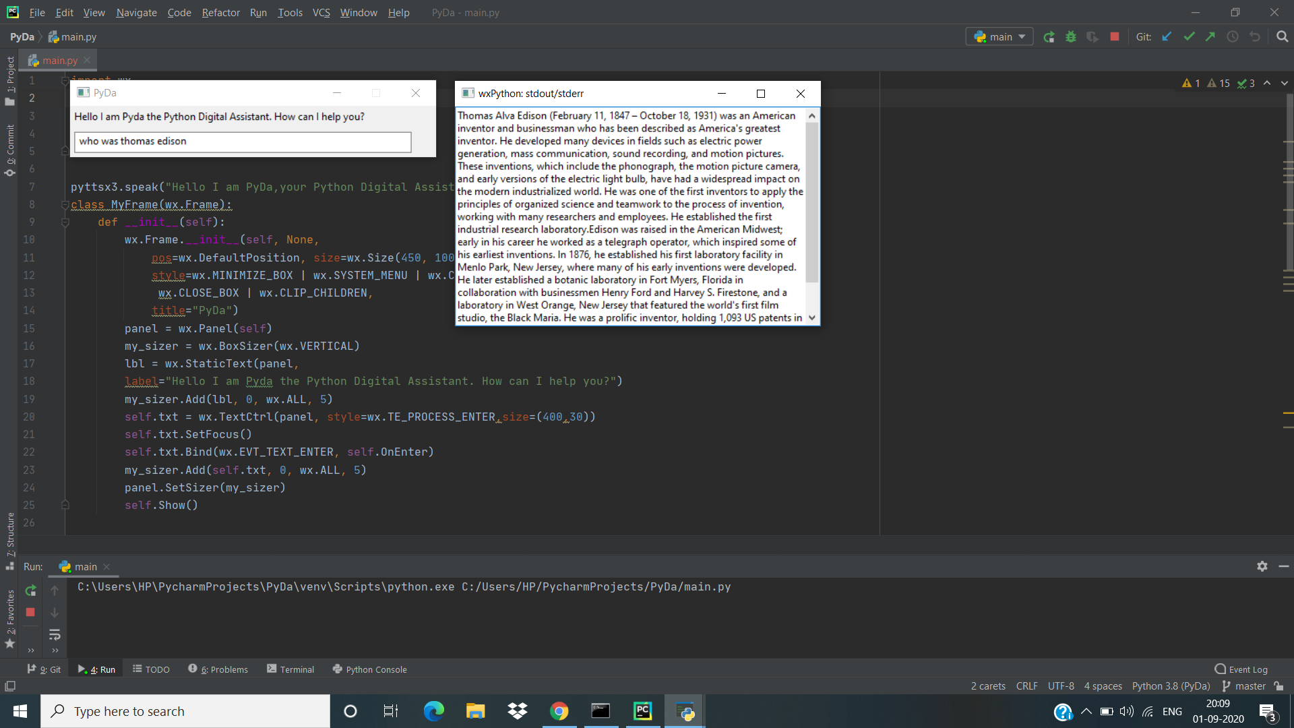The height and width of the screenshot is (728, 1294).
Task: Click PyDa breadcrumb in navigation bar
Action: [22, 37]
